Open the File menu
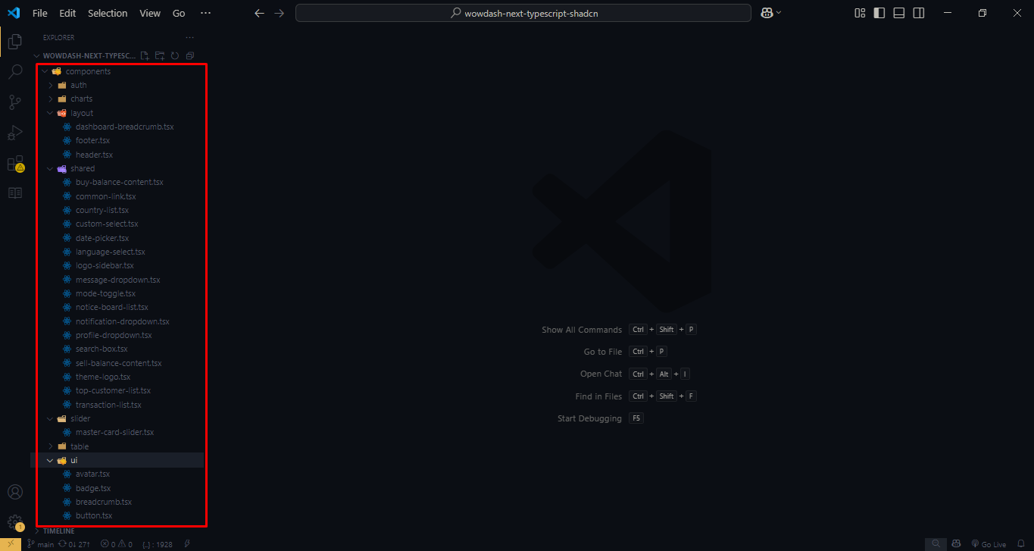Screen dimensions: 1034x551 point(39,13)
